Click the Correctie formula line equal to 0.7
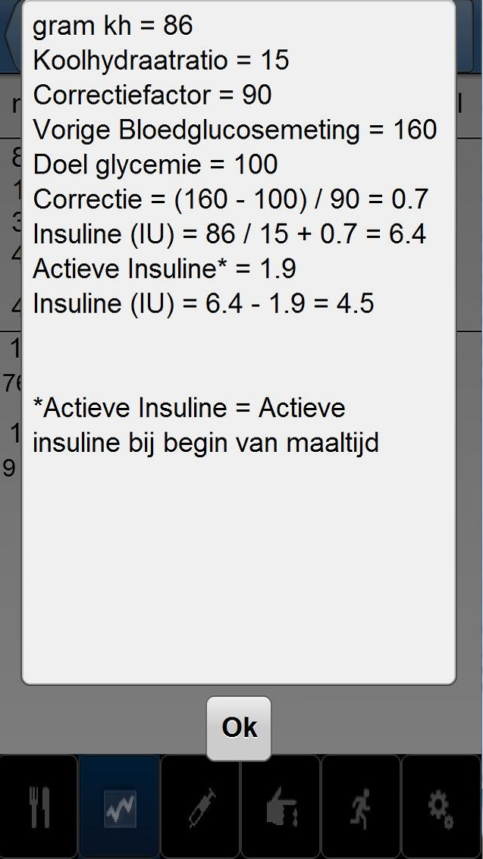Viewport: 483px width, 859px height. click(x=231, y=199)
